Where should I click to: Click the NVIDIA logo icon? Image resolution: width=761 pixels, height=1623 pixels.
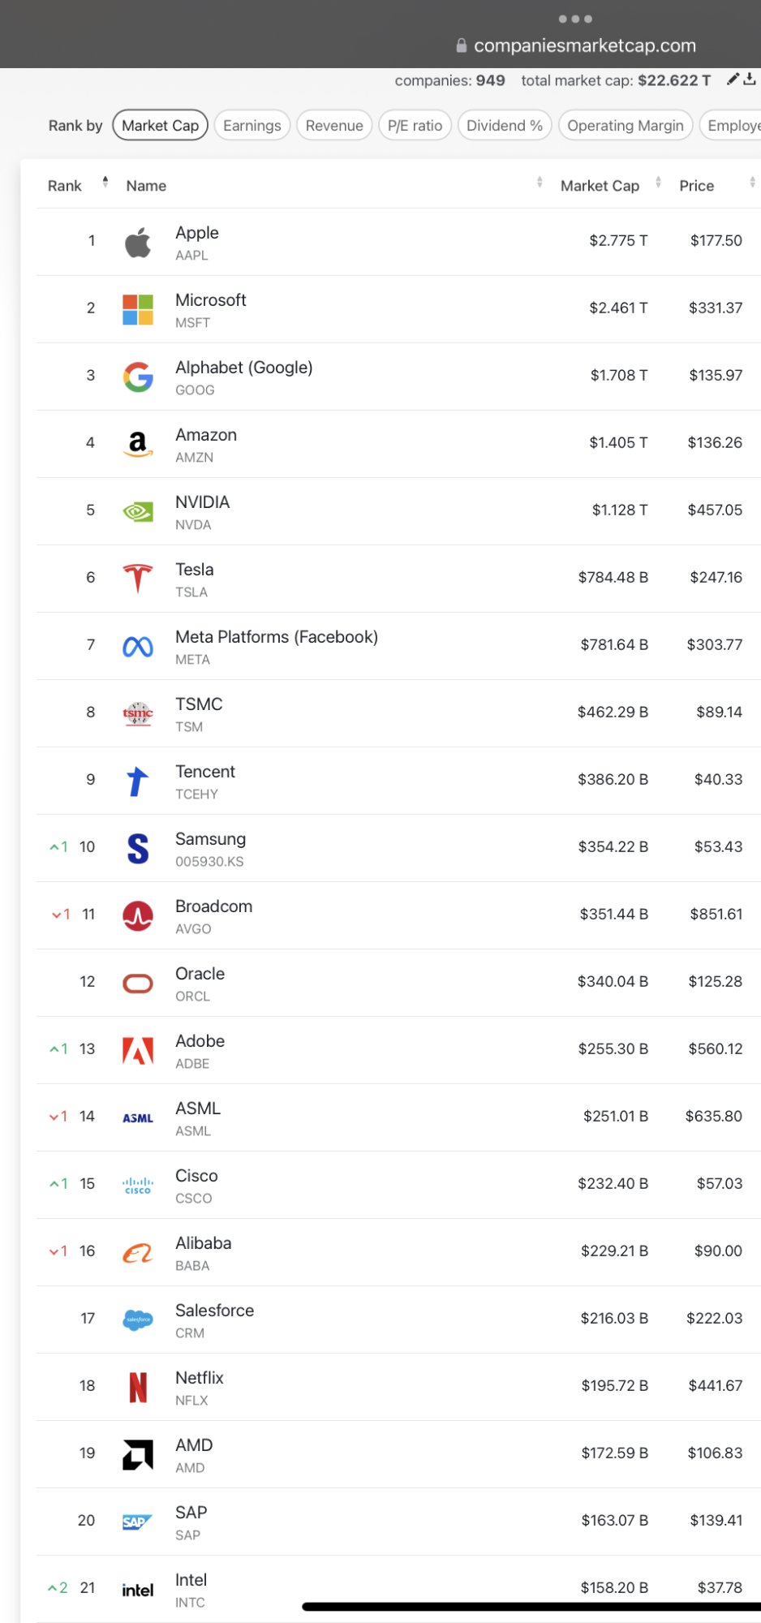pos(138,511)
